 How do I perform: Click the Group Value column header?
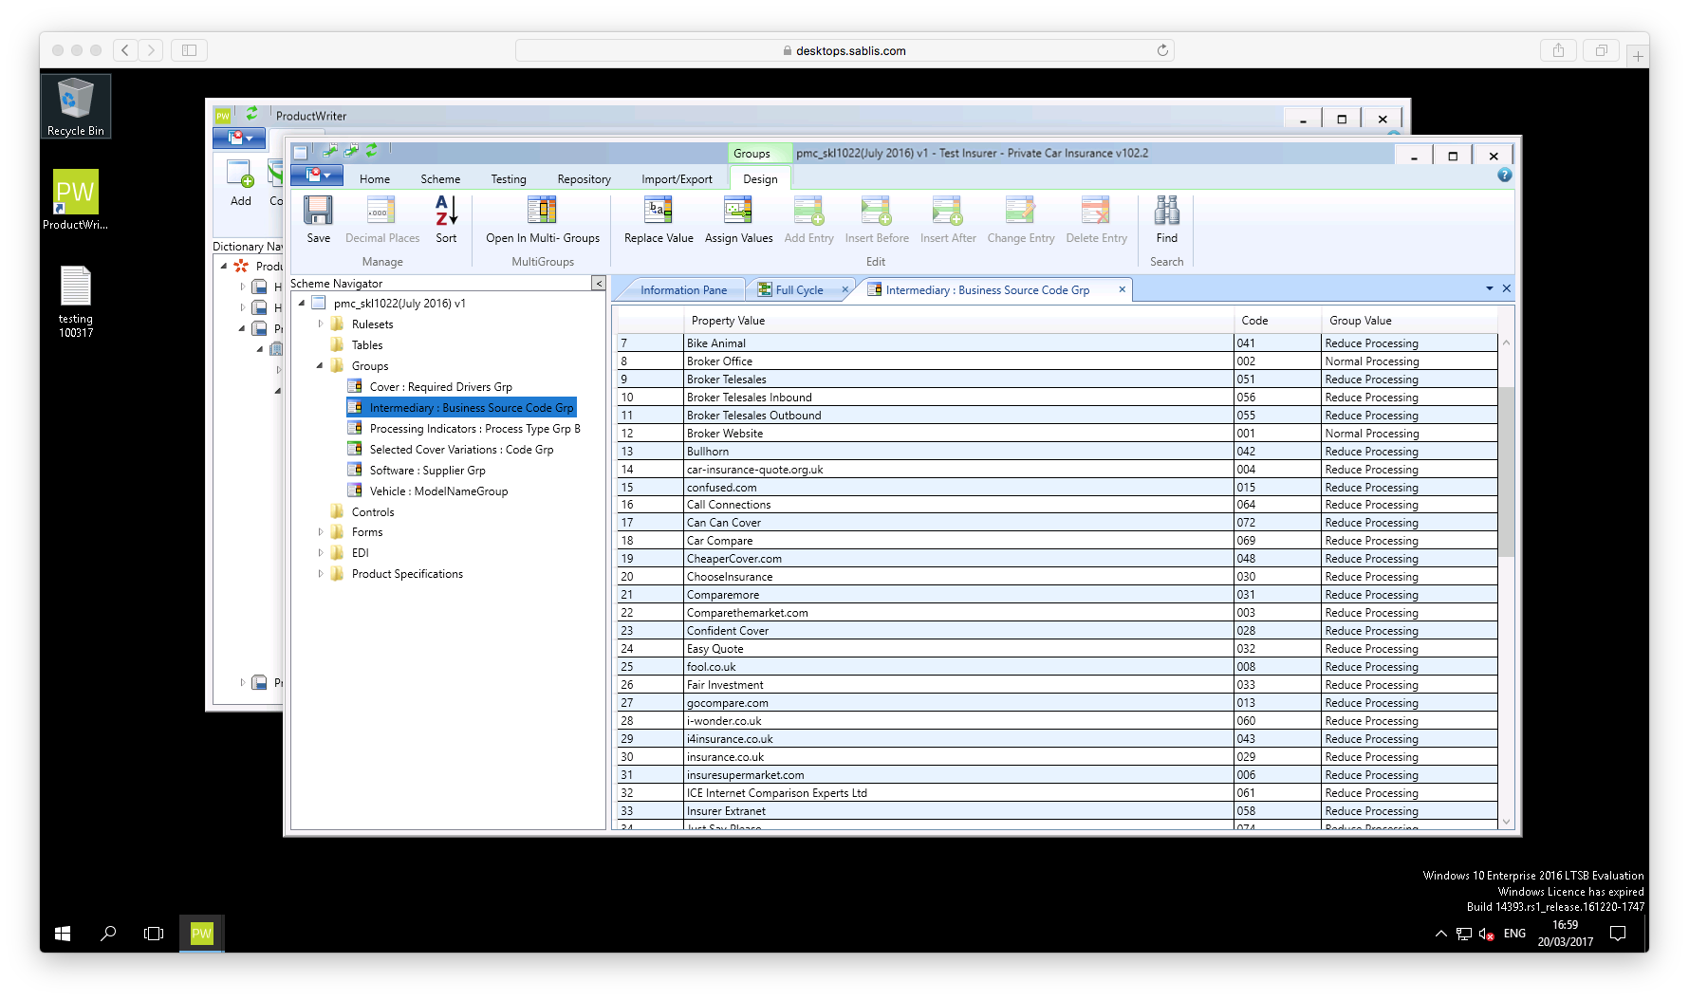tap(1360, 321)
